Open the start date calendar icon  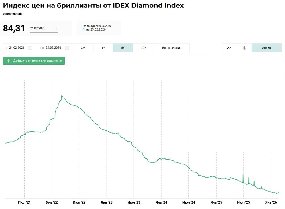coord(30,48)
